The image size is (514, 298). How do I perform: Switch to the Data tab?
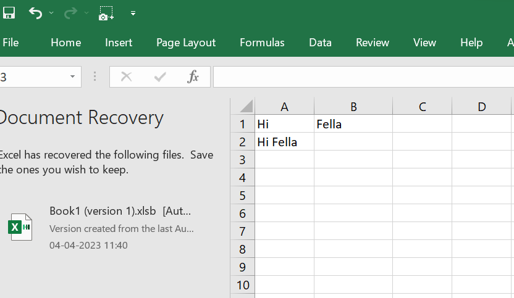click(320, 43)
